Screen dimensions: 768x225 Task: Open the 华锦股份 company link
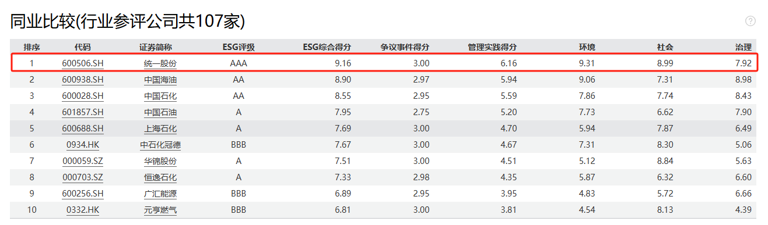pyautogui.click(x=160, y=161)
